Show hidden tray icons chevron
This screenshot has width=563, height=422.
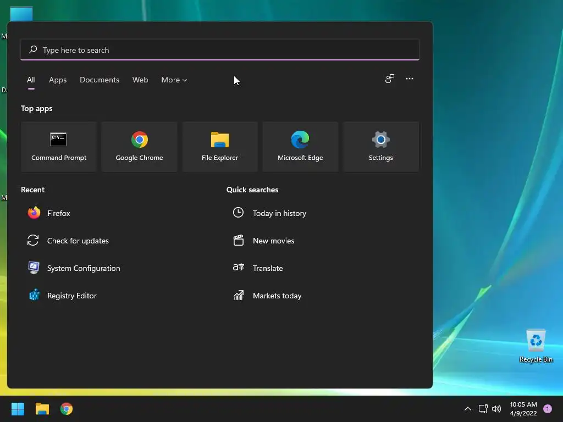[467, 409]
